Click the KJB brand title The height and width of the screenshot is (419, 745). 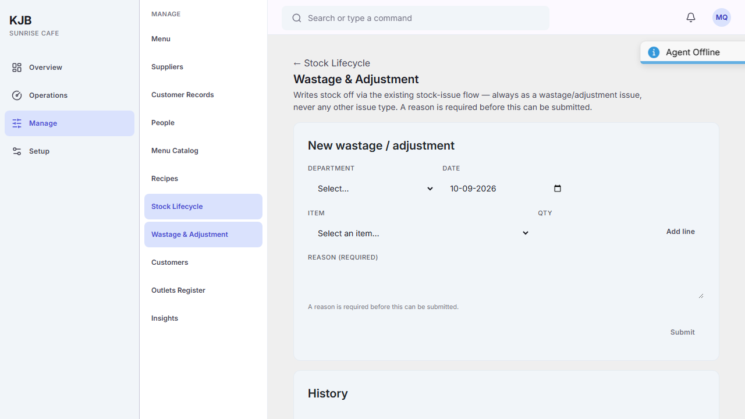tap(20, 20)
